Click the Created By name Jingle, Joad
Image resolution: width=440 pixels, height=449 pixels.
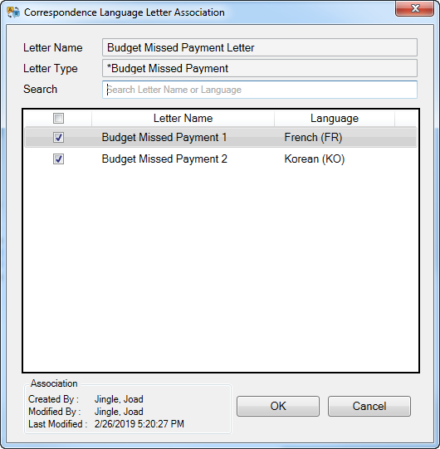click(119, 399)
